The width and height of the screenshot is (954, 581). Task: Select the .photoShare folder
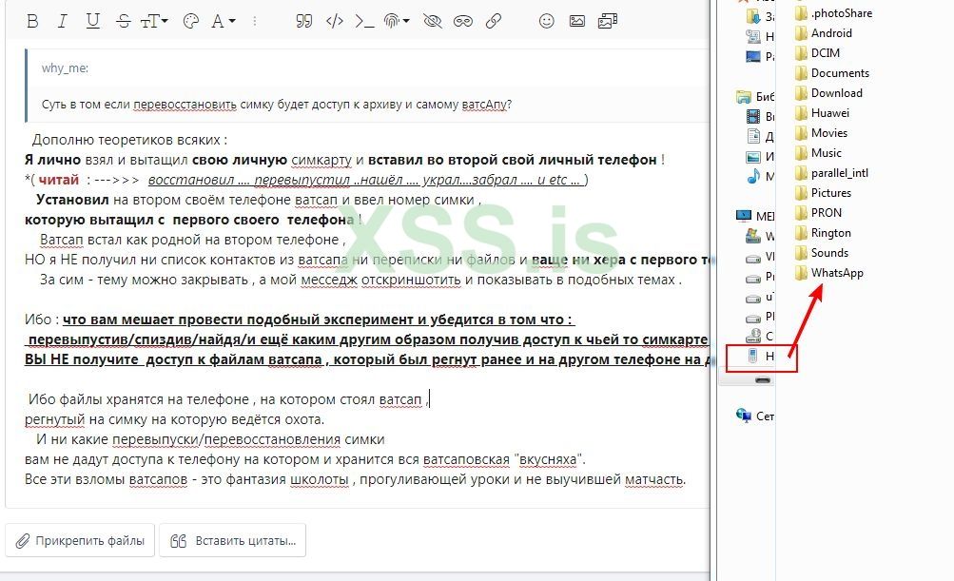pyautogui.click(x=833, y=12)
